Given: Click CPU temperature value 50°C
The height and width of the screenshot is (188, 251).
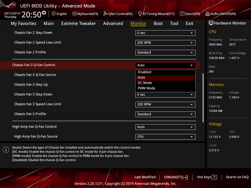Looking at the screenshot, I should (x=232, y=45).
